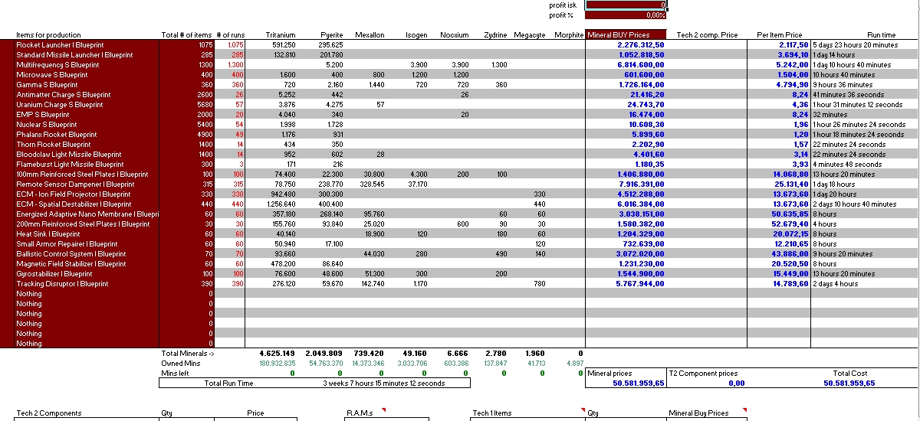The image size is (920, 421).
Task: Select the 'T2 Component prices' label
Action: 704,374
